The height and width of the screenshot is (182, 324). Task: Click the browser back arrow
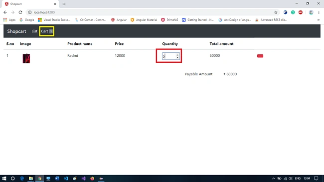5,12
